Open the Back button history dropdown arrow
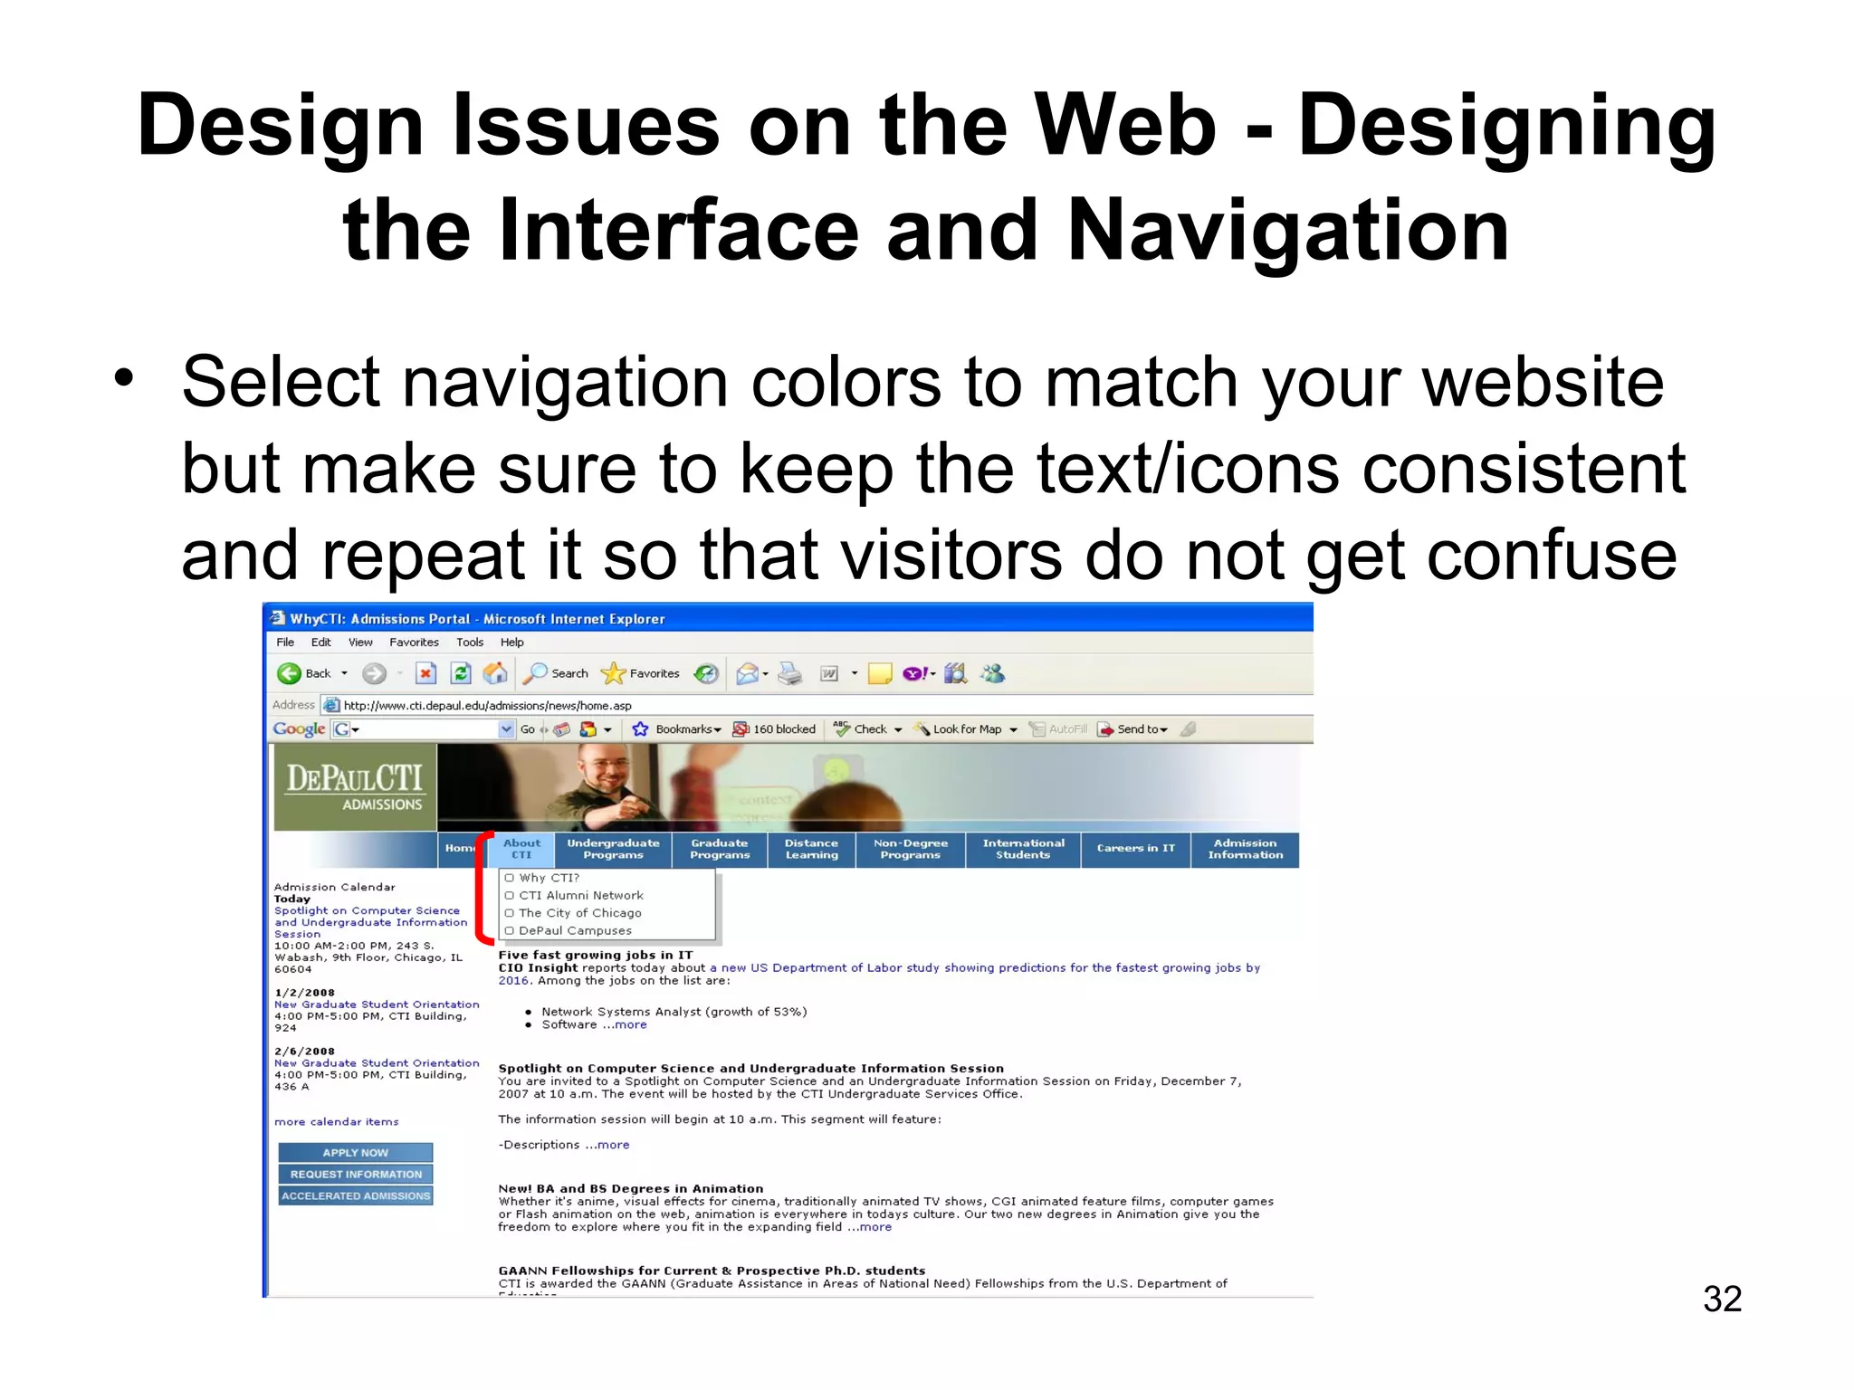This screenshot has width=1854, height=1390. [344, 673]
